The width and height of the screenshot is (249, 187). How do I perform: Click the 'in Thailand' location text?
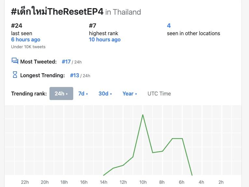pos(123,12)
